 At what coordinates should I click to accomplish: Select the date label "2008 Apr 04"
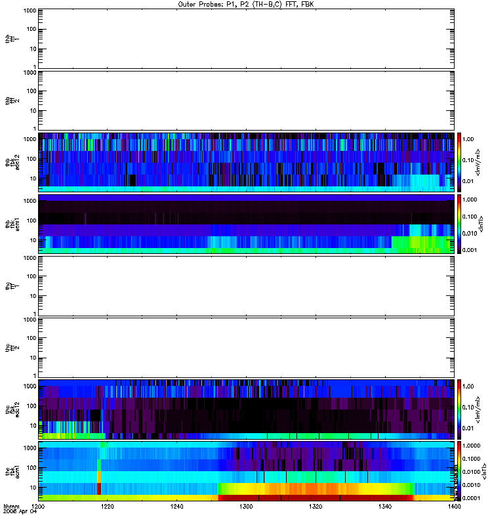pyautogui.click(x=20, y=512)
